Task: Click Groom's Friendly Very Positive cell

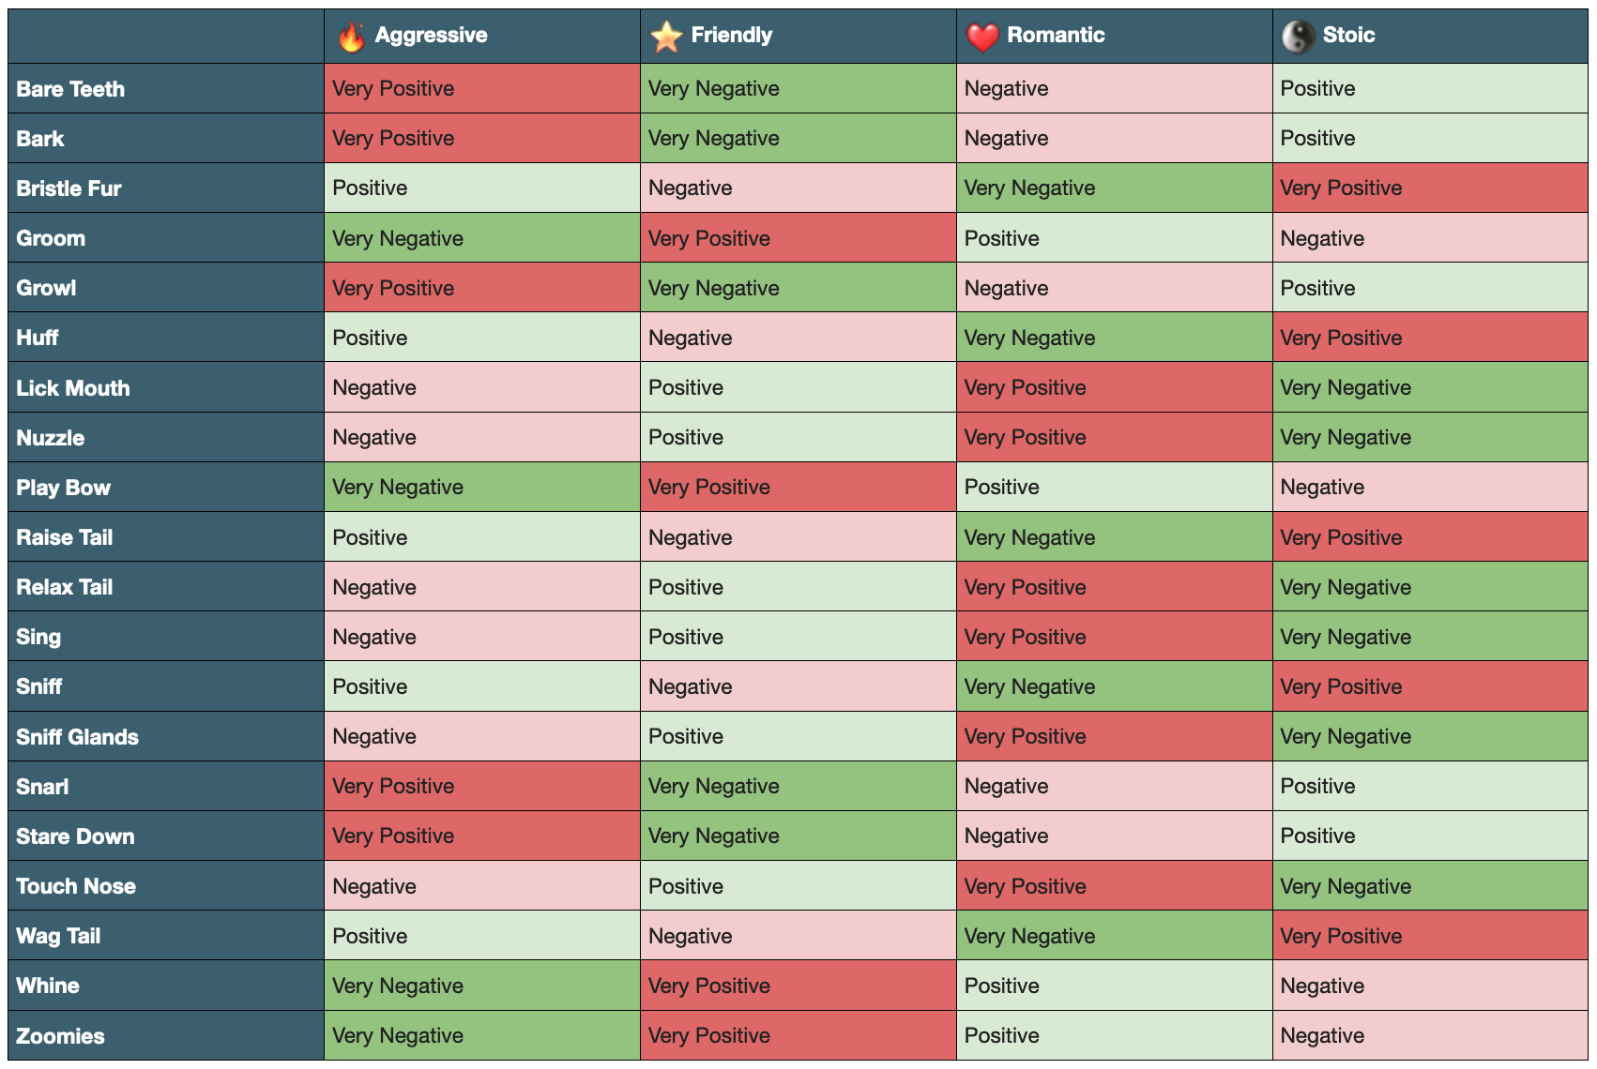Action: (798, 238)
